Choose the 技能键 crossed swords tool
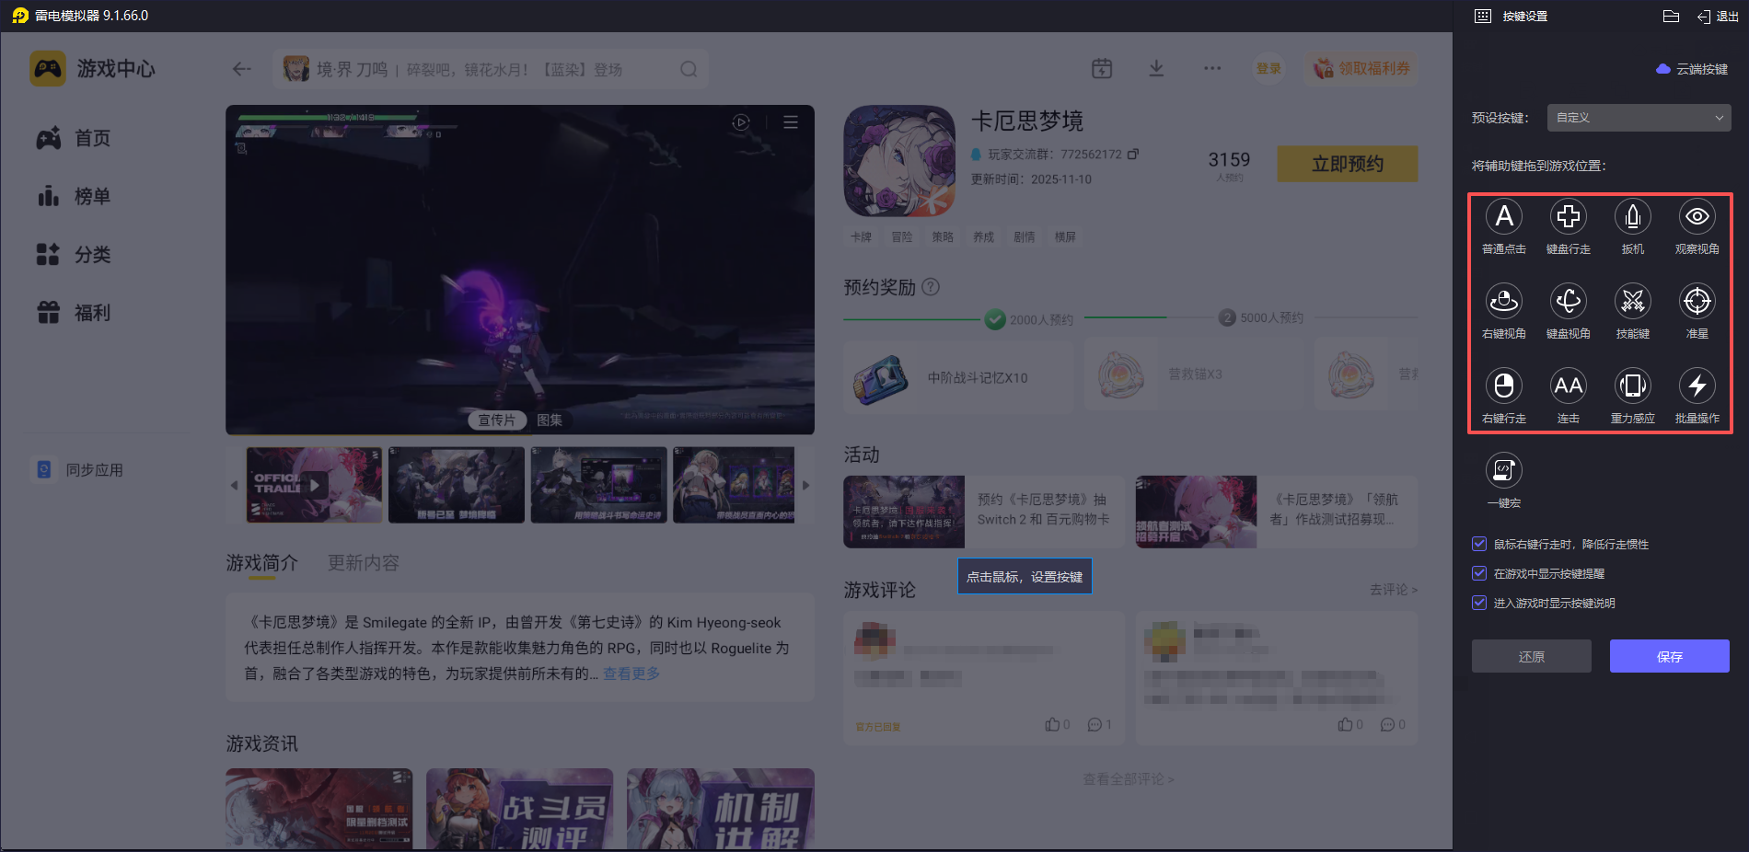 pyautogui.click(x=1633, y=301)
